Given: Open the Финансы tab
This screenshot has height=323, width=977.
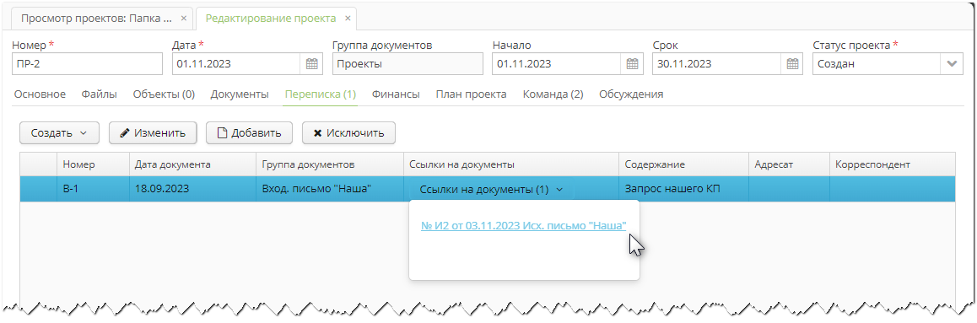Looking at the screenshot, I should (x=396, y=94).
